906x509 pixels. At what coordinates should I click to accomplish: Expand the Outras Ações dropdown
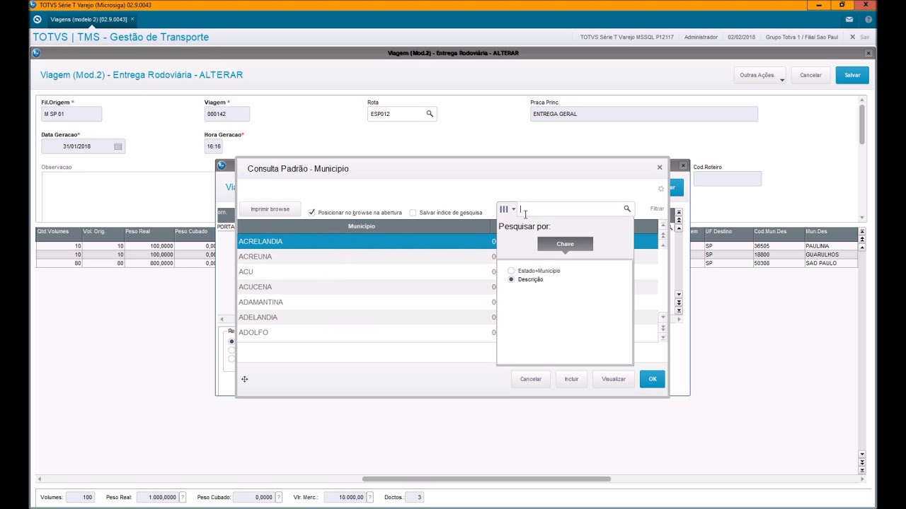tap(761, 75)
